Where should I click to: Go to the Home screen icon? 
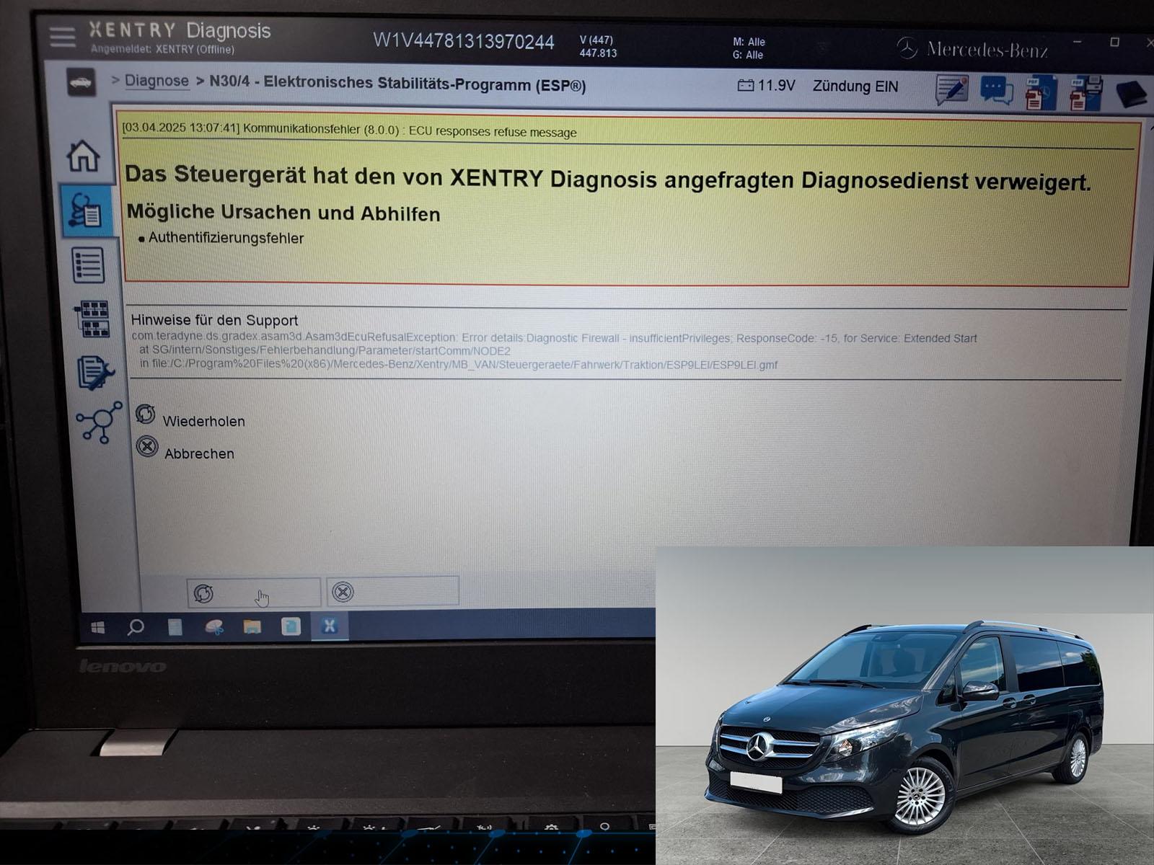(x=84, y=156)
